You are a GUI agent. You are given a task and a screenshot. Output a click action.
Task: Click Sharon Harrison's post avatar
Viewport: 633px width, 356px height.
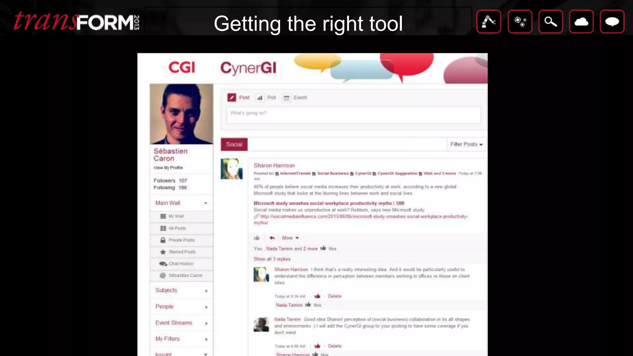tap(232, 169)
